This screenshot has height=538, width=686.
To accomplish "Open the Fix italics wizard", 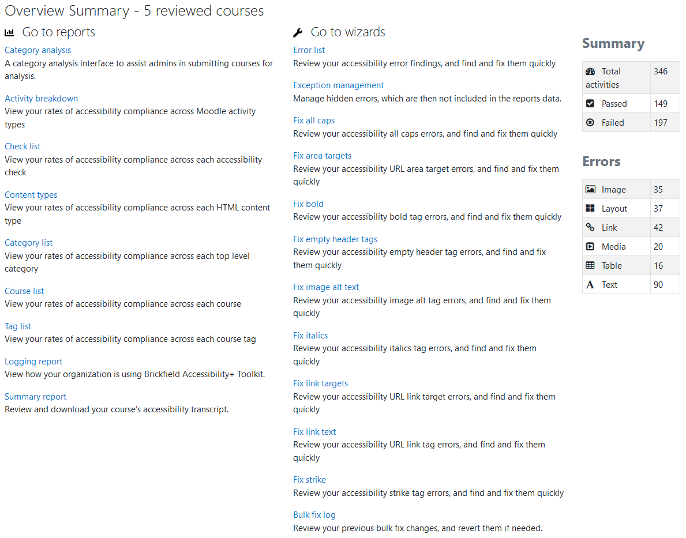I will 310,336.
